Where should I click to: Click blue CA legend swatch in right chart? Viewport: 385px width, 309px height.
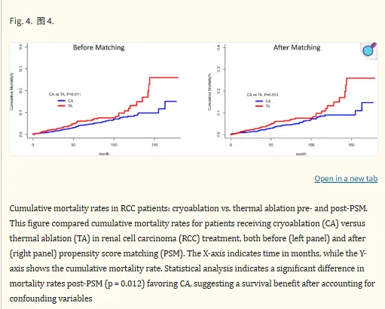(259, 101)
